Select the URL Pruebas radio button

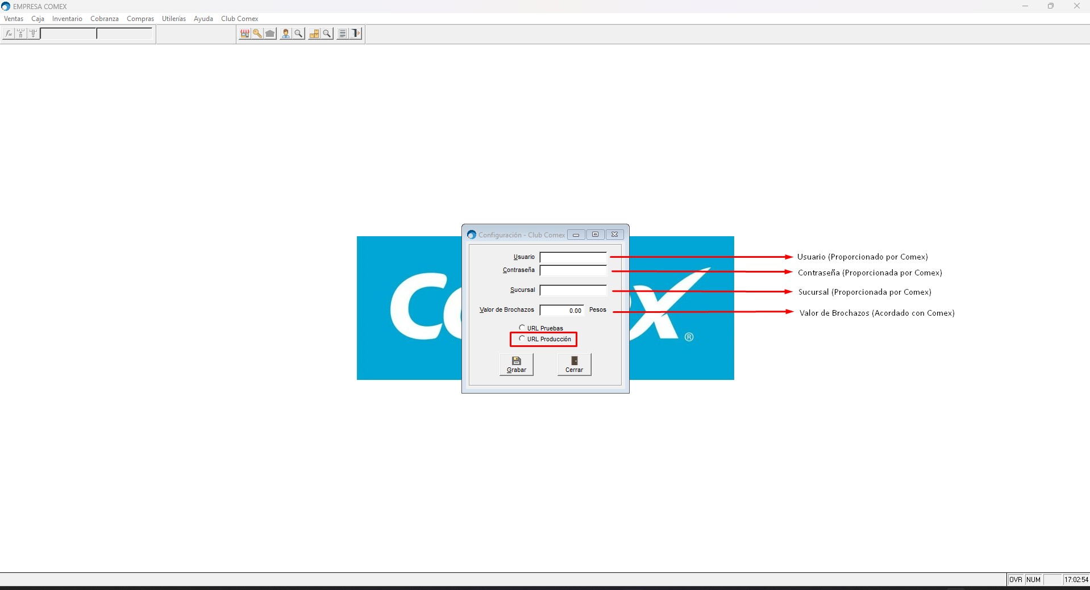(522, 328)
